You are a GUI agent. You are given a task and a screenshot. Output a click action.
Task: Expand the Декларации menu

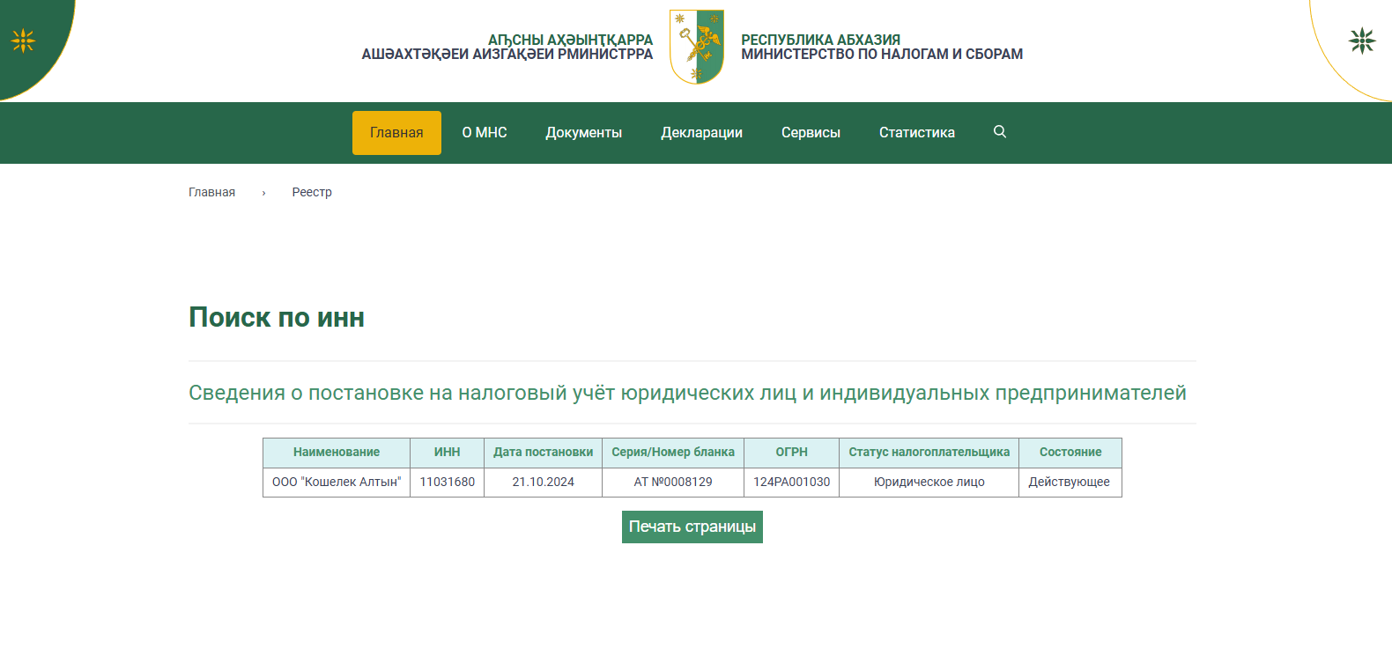coord(701,133)
